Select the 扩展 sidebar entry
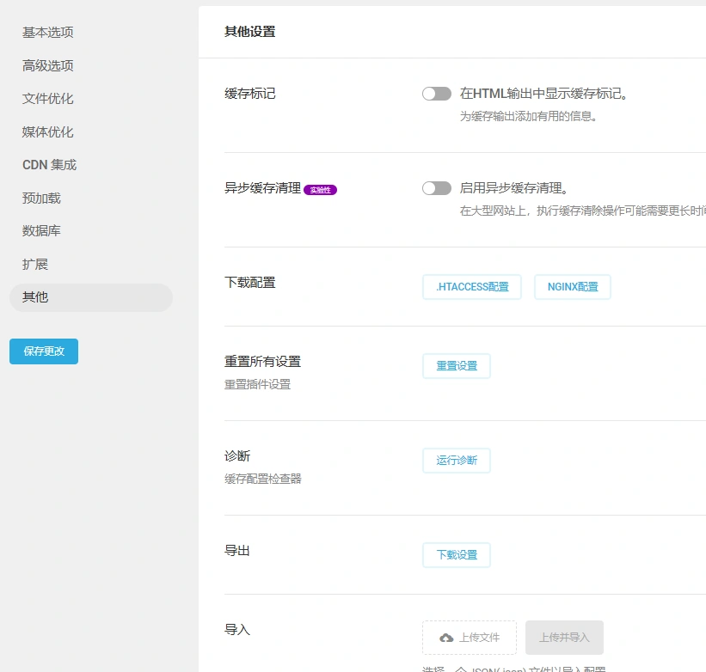The width and height of the screenshot is (706, 672). tap(36, 264)
